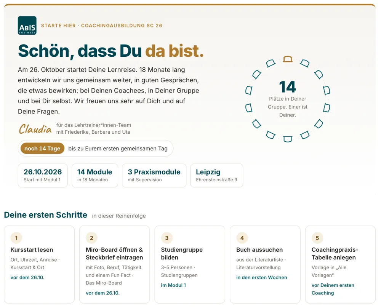The image size is (381, 307).
Task: Click the Claudia signature
Action: coord(35,129)
